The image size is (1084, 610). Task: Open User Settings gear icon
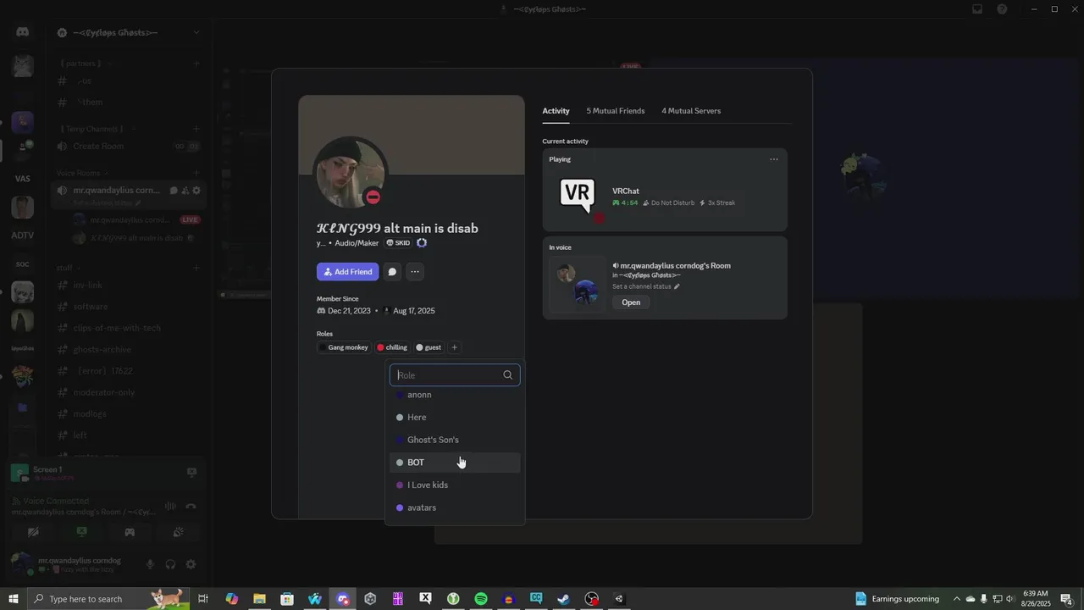pos(191,564)
